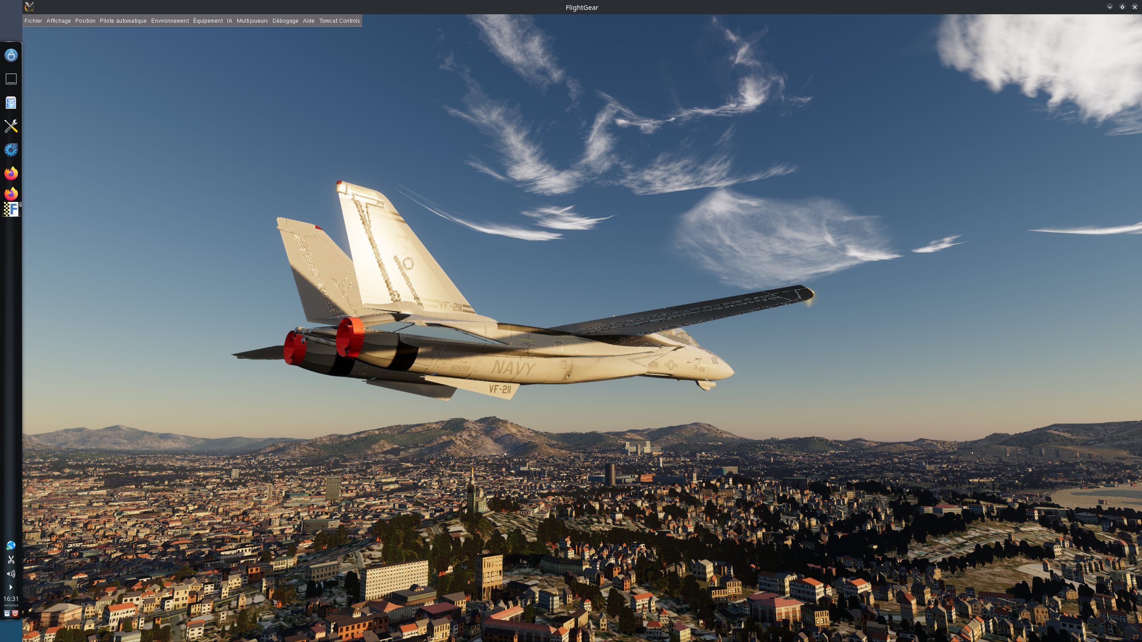Viewport: 1142px width, 642px height.
Task: Expand hidden tray icons arrow
Action: click(x=11, y=587)
